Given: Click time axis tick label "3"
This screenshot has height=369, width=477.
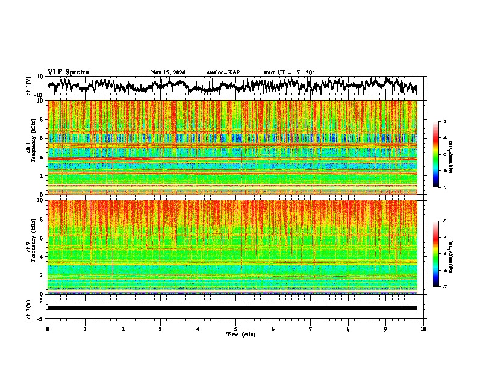Looking at the screenshot, I should pos(160,329).
